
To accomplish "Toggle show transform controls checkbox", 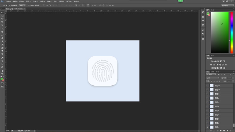I will [x=29, y=5].
